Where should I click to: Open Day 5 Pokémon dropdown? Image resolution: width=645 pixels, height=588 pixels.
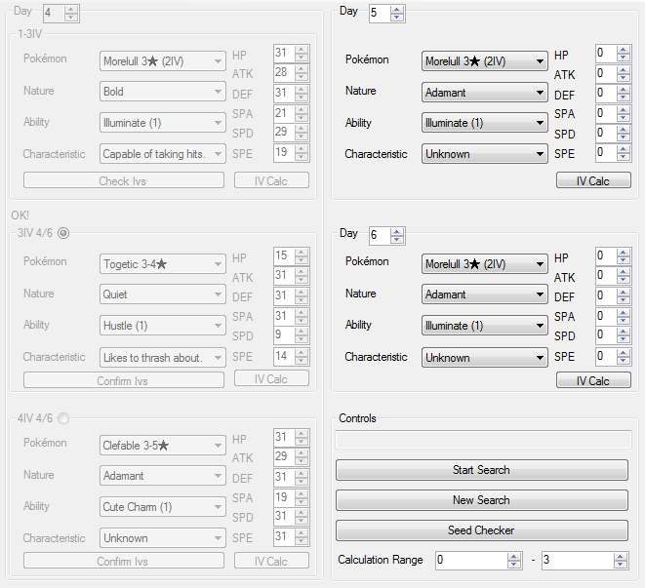(x=484, y=61)
